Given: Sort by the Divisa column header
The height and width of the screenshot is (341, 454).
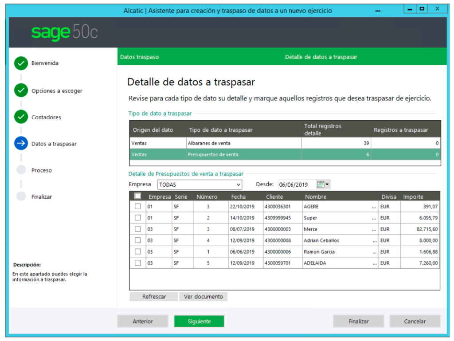Looking at the screenshot, I should tap(388, 197).
